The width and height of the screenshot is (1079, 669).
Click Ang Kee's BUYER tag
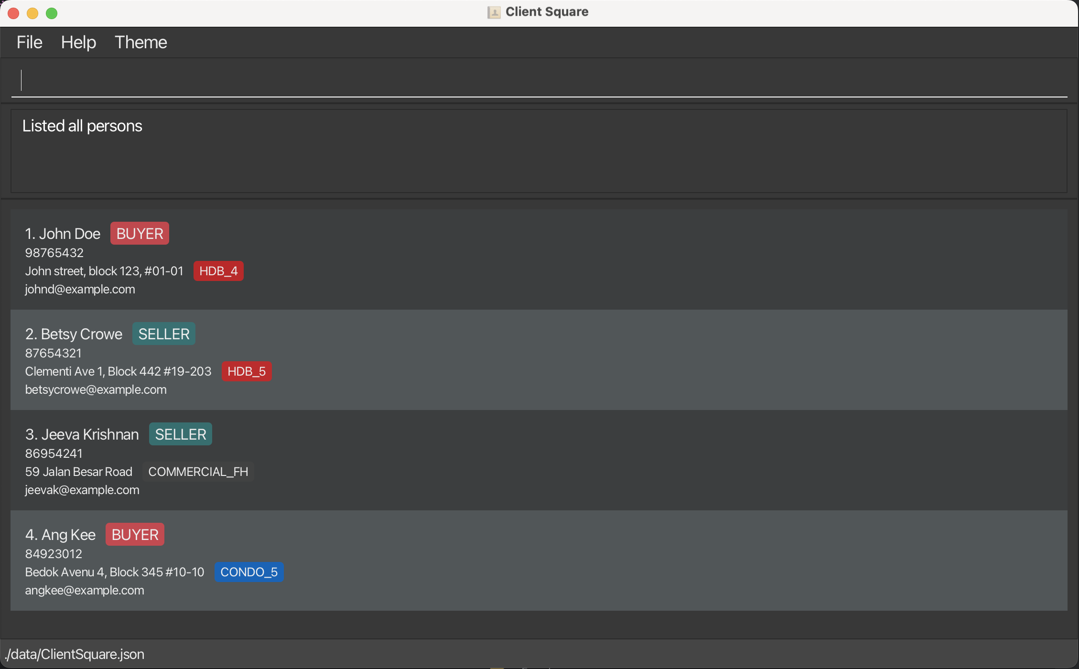135,535
